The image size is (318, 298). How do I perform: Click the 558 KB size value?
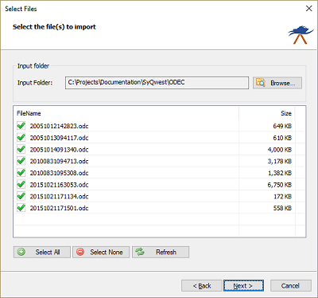(282, 208)
